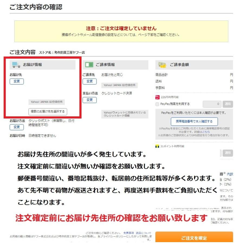Click 携帯電話番号で本人確認する button
The width and height of the screenshot is (244, 244).
click(x=194, y=121)
